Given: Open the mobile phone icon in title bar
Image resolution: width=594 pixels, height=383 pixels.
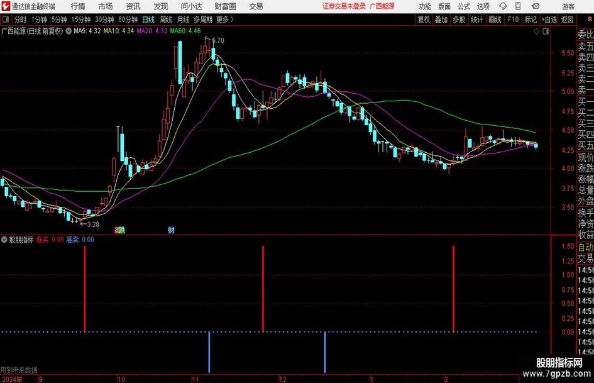Looking at the screenshot, I should (518, 6).
